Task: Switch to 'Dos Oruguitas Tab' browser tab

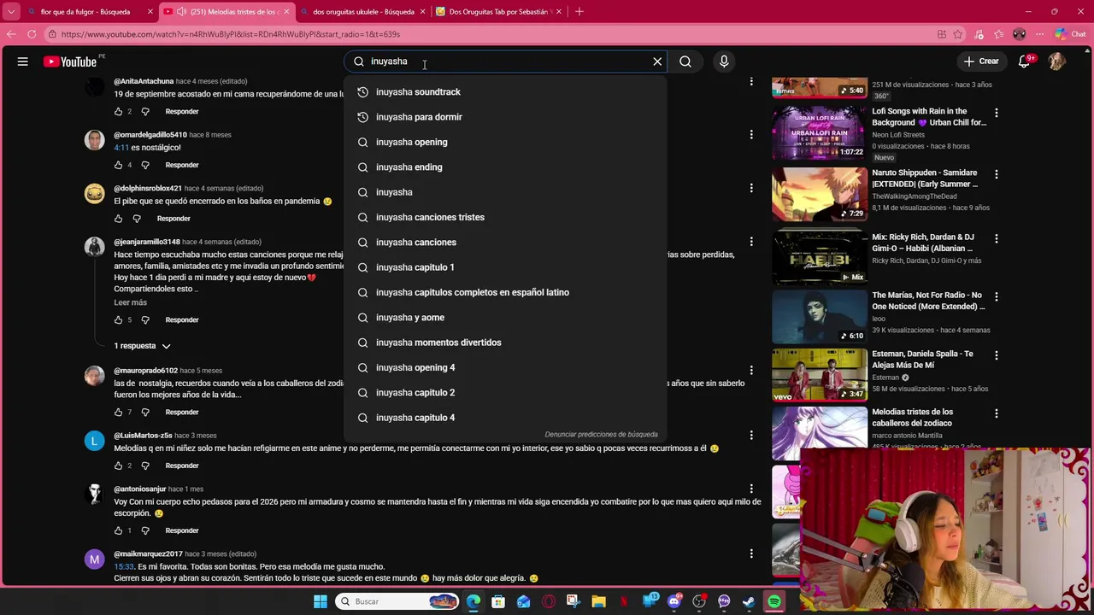Action: 500,11
